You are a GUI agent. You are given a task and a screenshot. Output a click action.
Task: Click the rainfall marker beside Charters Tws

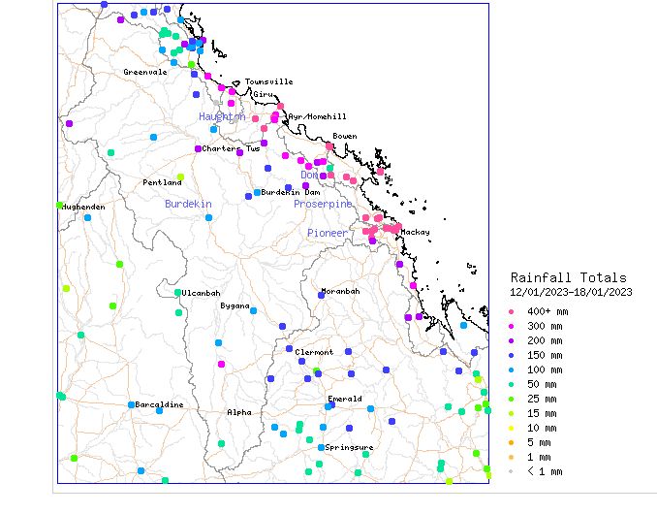[x=199, y=148]
